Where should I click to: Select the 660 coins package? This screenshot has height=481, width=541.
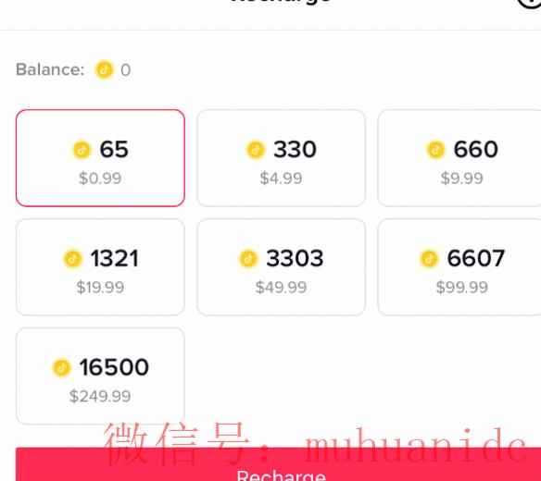coord(459,158)
